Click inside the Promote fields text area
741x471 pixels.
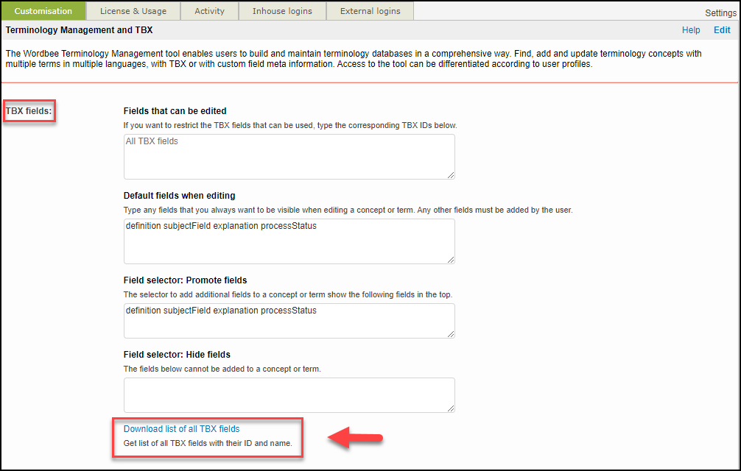click(289, 321)
